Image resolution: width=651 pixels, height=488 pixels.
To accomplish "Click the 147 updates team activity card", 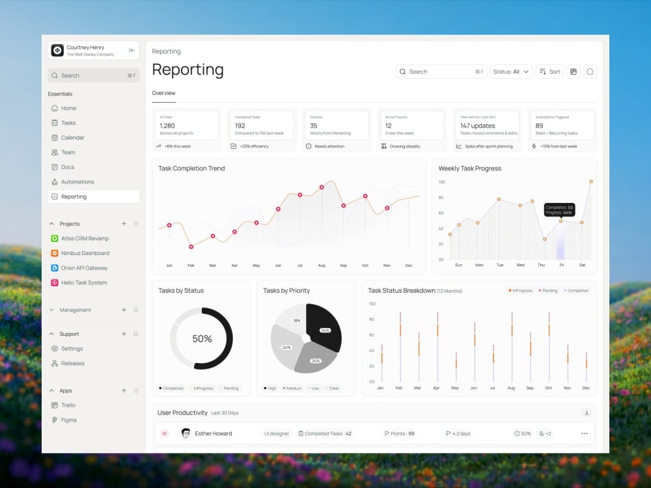I will [488, 130].
